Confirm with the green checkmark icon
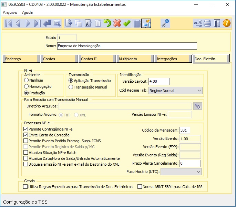 click(x=127, y=23)
